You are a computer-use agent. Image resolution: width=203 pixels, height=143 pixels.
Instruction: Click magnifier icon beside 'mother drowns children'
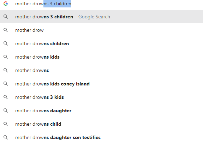click(6, 43)
